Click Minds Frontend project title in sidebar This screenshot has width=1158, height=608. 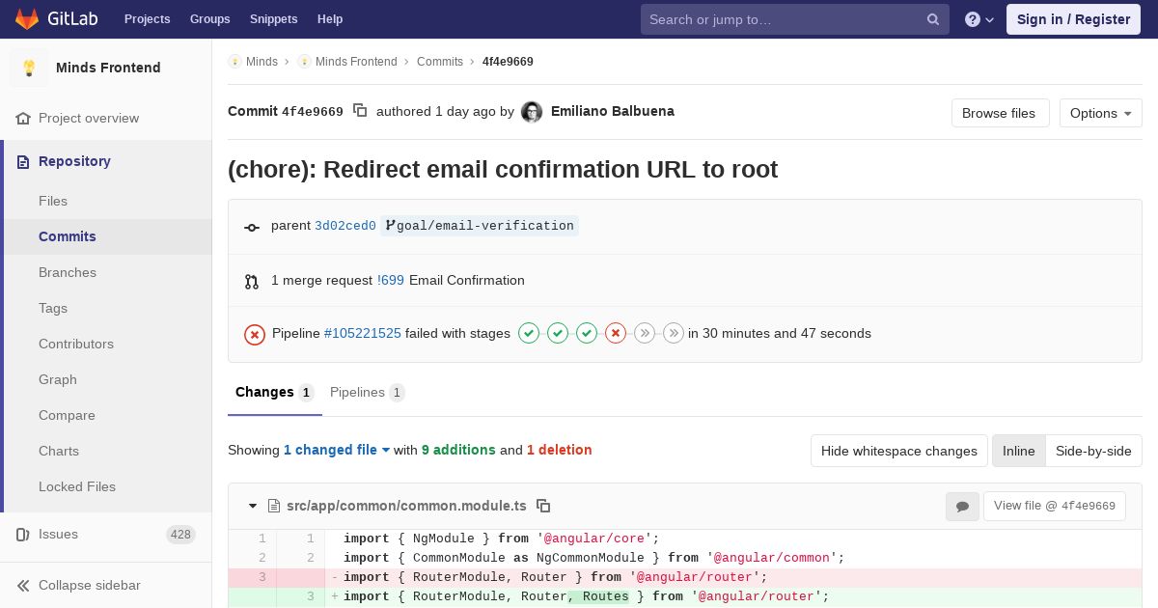(x=108, y=68)
